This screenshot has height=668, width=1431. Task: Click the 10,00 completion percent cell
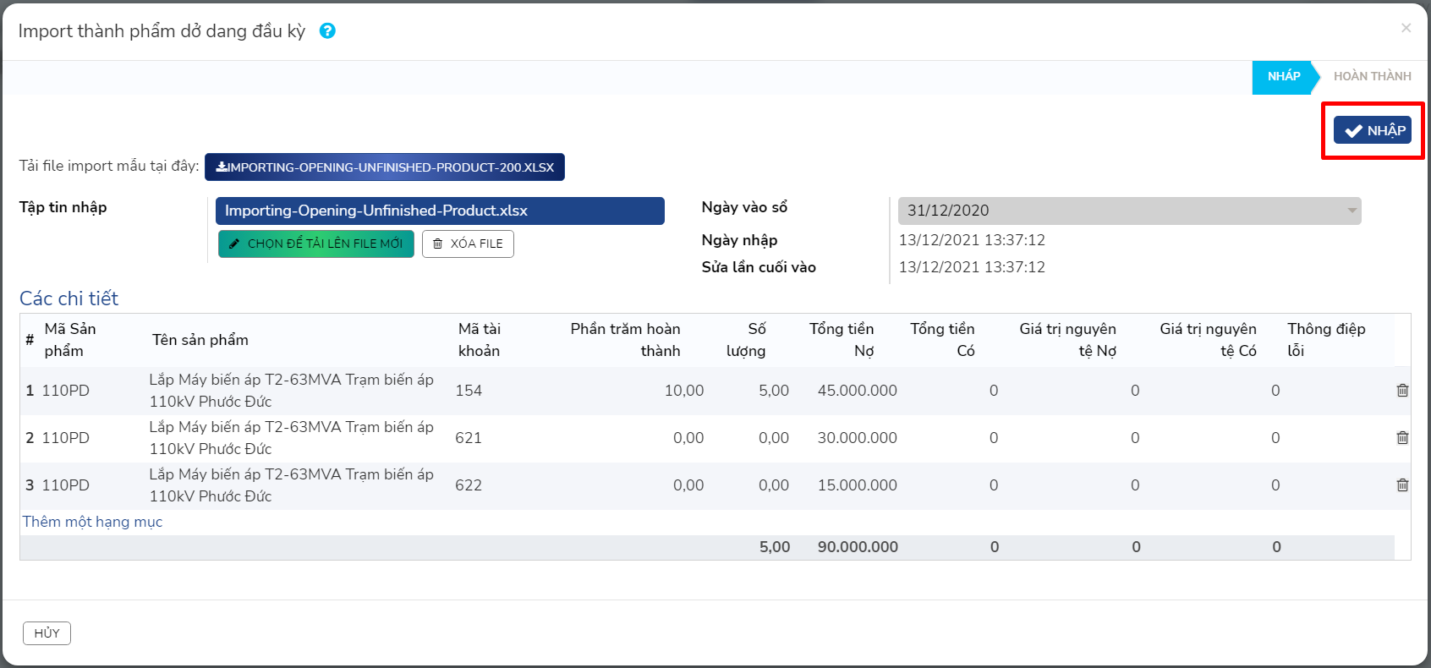tap(683, 391)
